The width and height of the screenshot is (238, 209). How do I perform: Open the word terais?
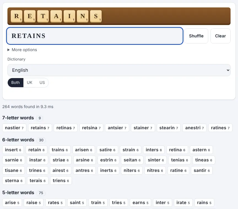click(x=38, y=181)
